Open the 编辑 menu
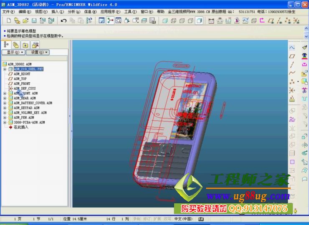 [25, 12]
